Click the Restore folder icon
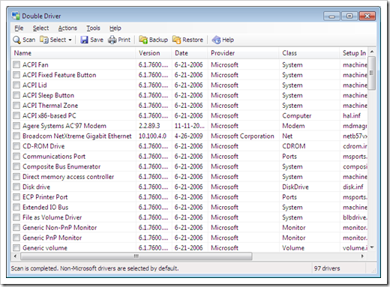The height and width of the screenshot is (287, 390). [176, 40]
